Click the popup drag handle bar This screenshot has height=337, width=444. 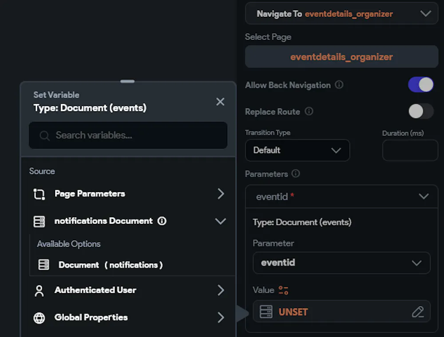coord(127,81)
